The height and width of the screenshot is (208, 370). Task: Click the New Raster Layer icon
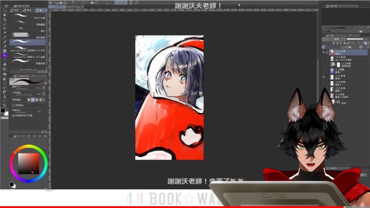click(x=343, y=47)
